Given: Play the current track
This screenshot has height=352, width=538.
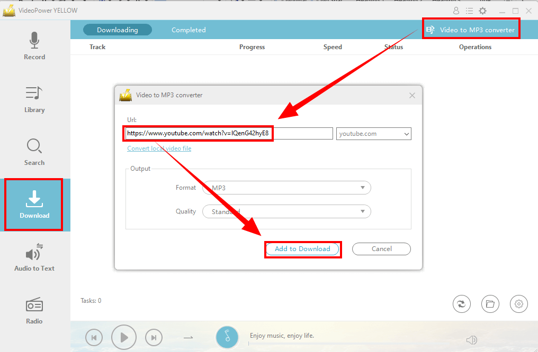Looking at the screenshot, I should (x=124, y=338).
